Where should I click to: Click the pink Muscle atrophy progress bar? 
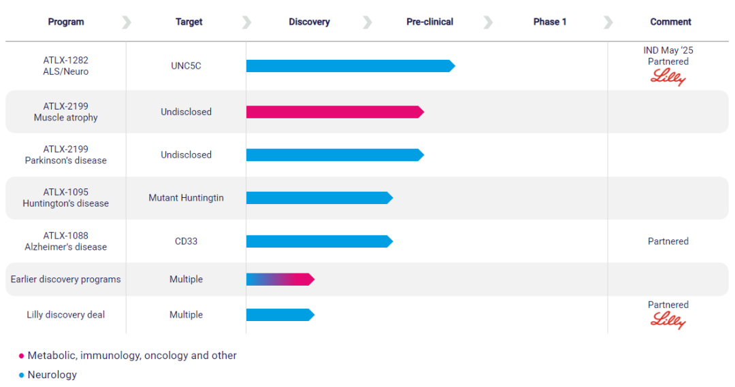(x=334, y=112)
